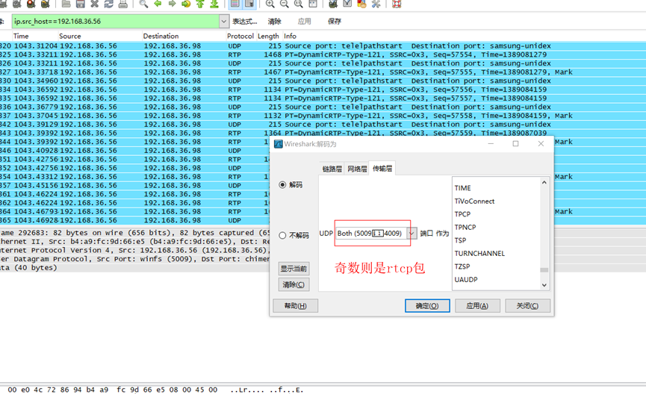646x394 pixels.
Task: Go back in packet history
Action: click(158, 4)
